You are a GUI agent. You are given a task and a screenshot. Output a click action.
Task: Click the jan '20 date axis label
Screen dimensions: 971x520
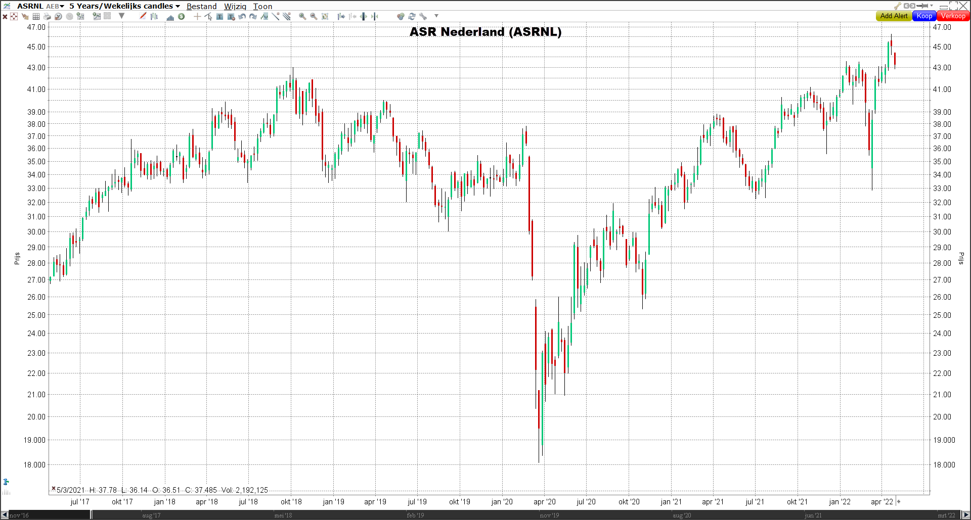point(502,502)
